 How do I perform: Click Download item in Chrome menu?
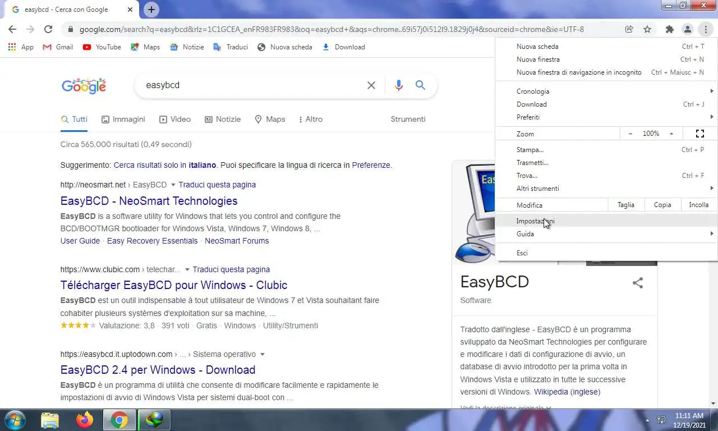click(606, 104)
